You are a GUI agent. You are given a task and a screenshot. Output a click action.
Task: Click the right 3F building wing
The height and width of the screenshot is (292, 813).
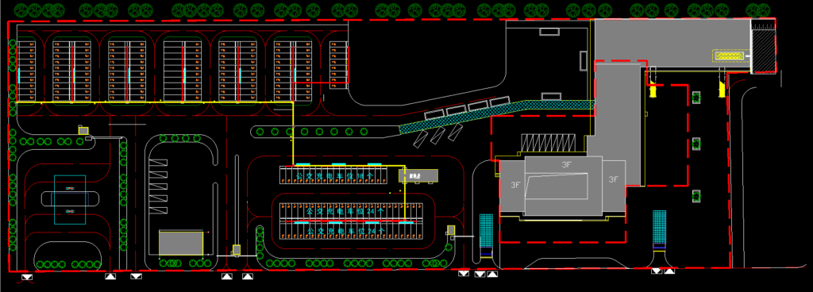pos(614,180)
